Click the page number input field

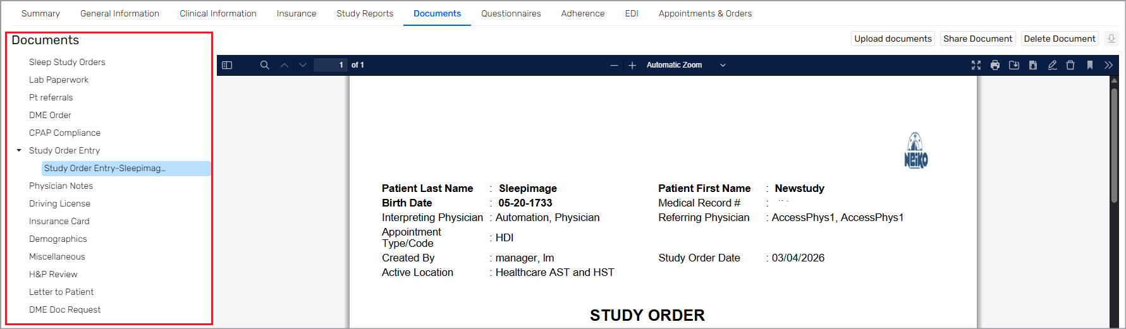point(331,65)
